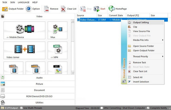Toggle the Complete Notify checkbox

click(148, 108)
